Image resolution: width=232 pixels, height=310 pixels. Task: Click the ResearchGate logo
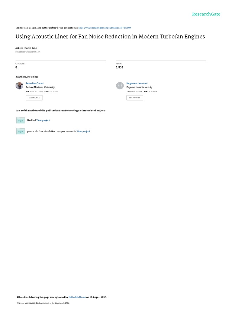pyautogui.click(x=206, y=14)
